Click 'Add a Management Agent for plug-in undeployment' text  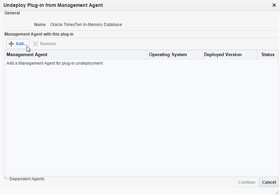coord(55,63)
